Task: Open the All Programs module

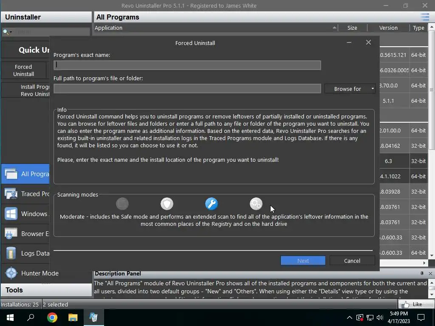Action: (25, 174)
